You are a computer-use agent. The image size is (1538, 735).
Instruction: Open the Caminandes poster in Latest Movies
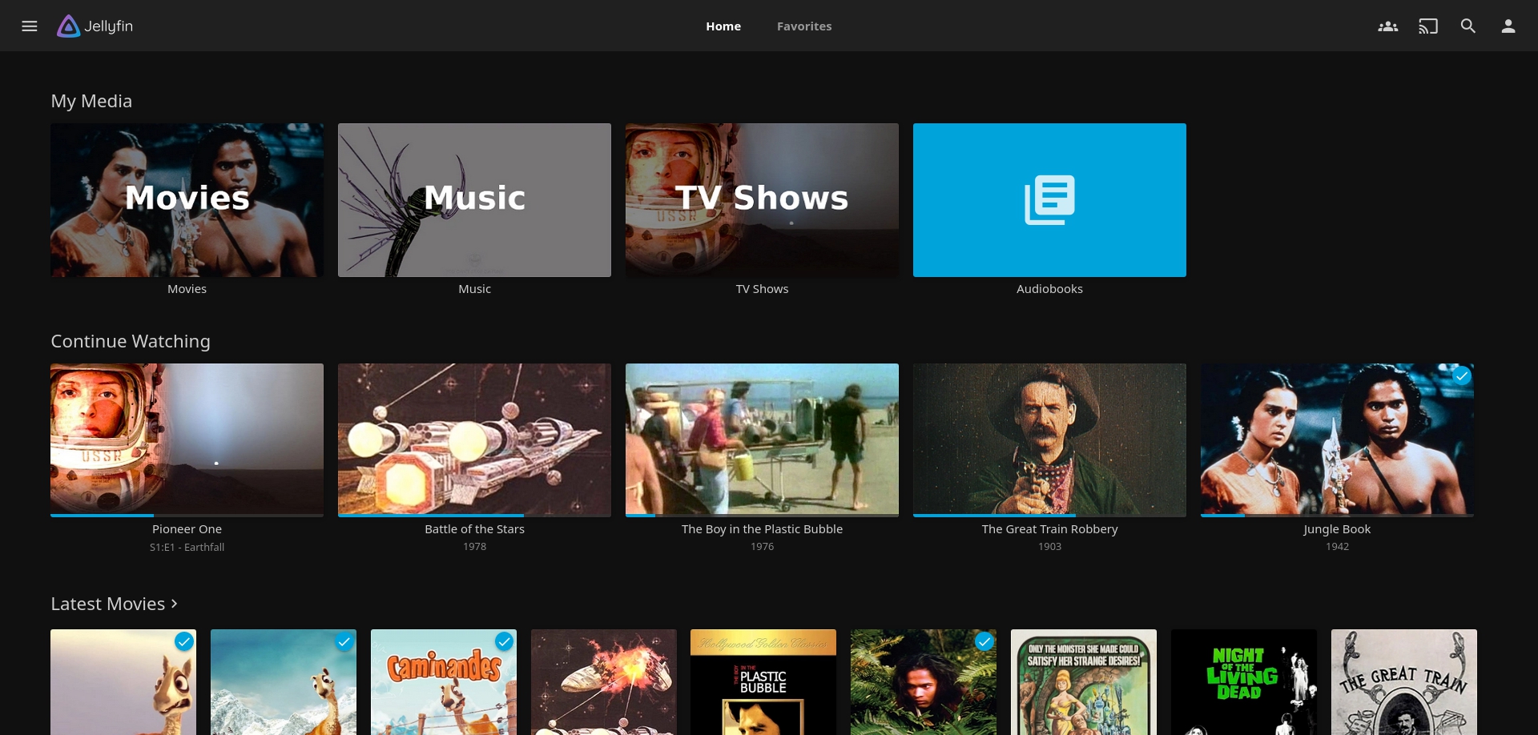[444, 682]
